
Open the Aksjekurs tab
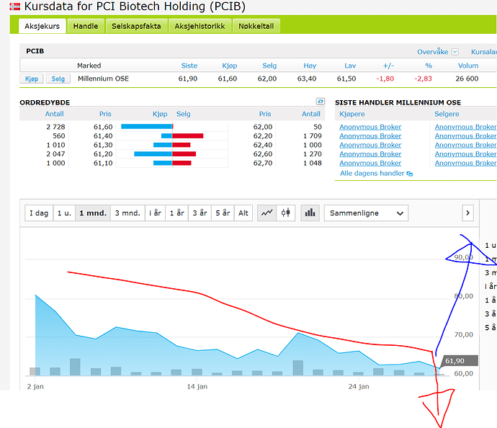42,26
